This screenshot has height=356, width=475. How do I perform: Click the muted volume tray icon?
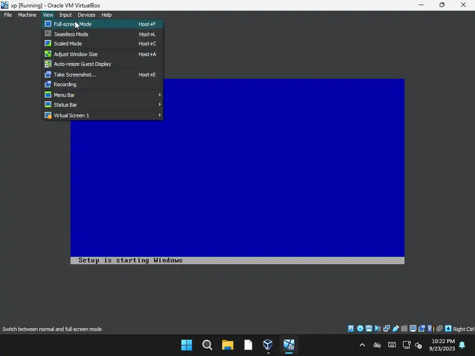418,345
